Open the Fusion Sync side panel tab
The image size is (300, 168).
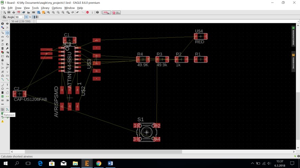[x=293, y=61]
